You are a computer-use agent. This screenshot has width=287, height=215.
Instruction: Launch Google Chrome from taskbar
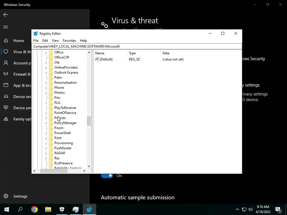pos(34,209)
